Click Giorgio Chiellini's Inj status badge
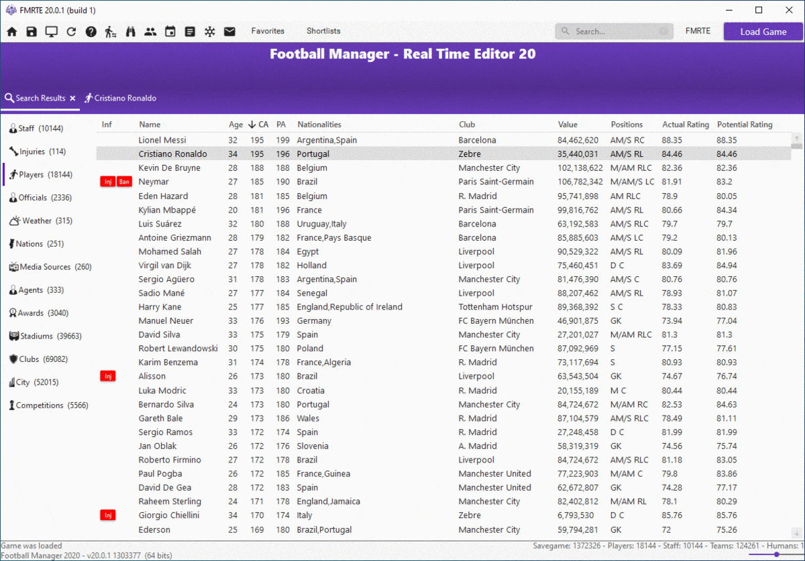 coord(107,515)
